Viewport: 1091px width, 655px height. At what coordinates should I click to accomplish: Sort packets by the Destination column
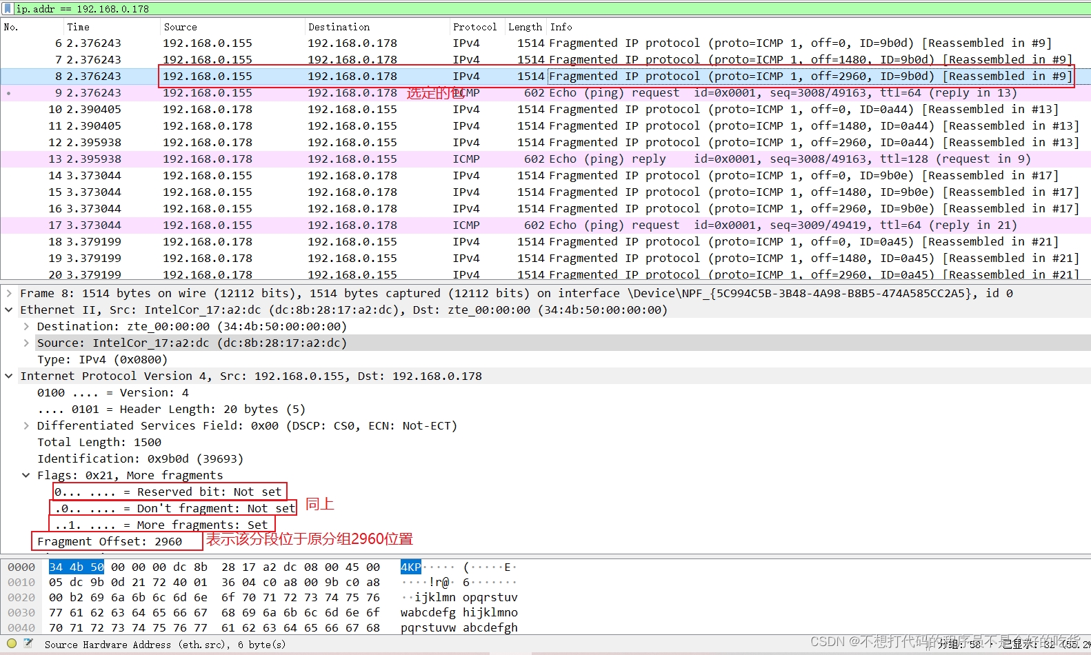point(377,27)
